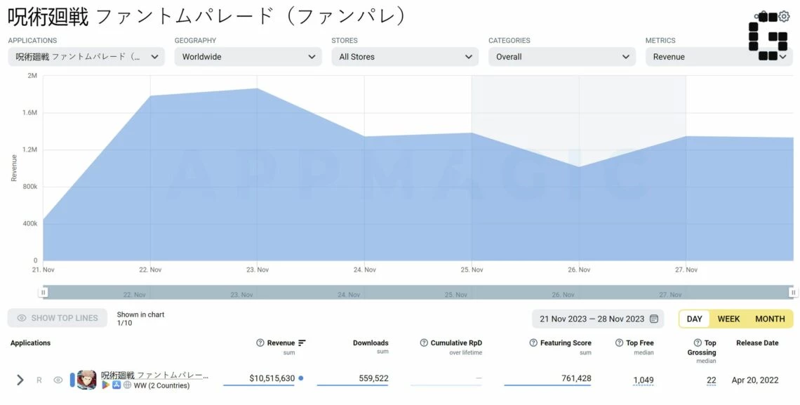Viewport: 800px width, 405px height.
Task: Click the release date Apr 20, 2022
Action: click(755, 380)
